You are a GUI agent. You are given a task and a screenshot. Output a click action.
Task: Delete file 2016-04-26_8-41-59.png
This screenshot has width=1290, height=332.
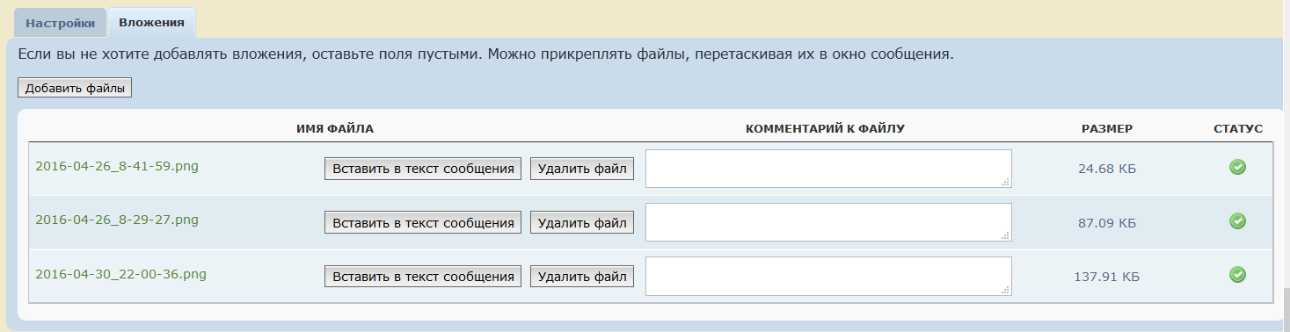click(582, 169)
